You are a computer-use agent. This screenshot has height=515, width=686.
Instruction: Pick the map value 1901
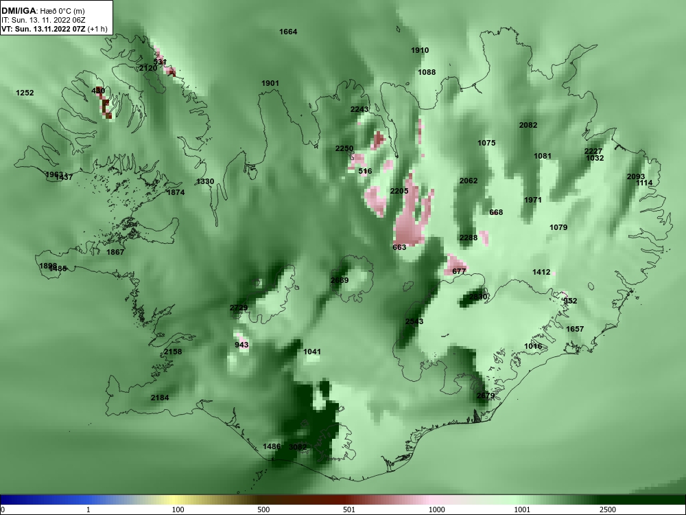[x=270, y=83]
